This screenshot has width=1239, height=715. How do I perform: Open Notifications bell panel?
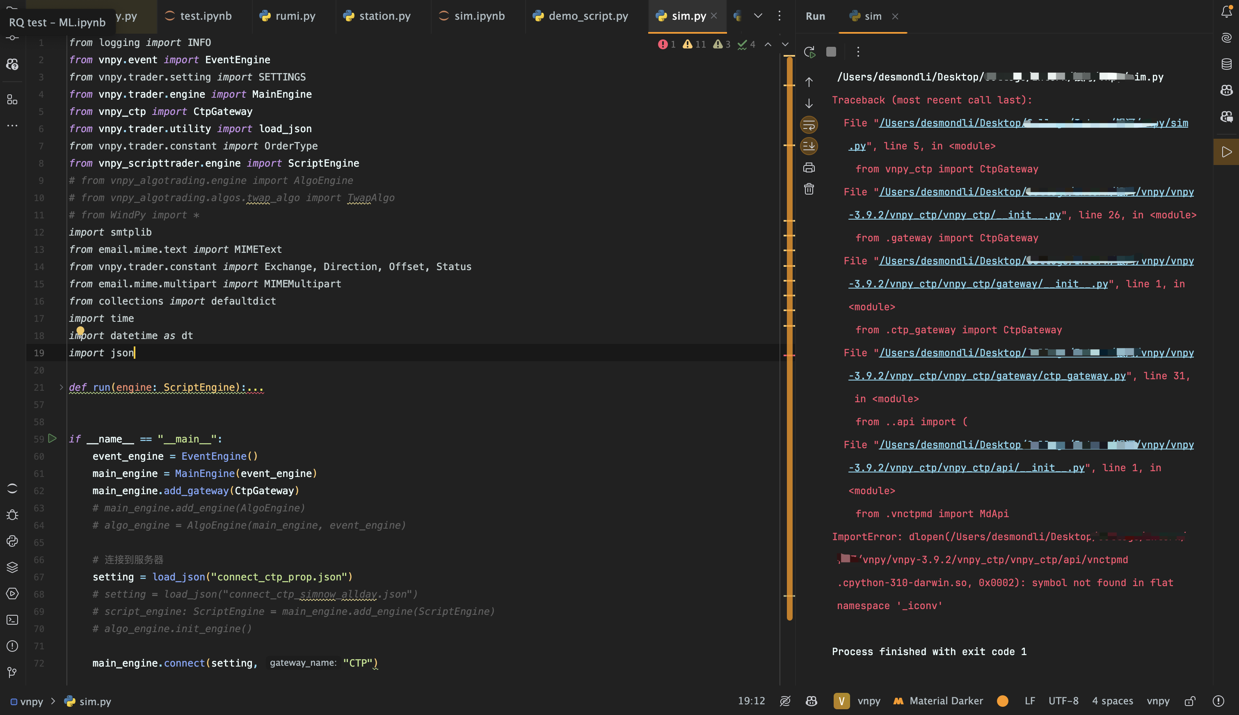pos(1226,11)
